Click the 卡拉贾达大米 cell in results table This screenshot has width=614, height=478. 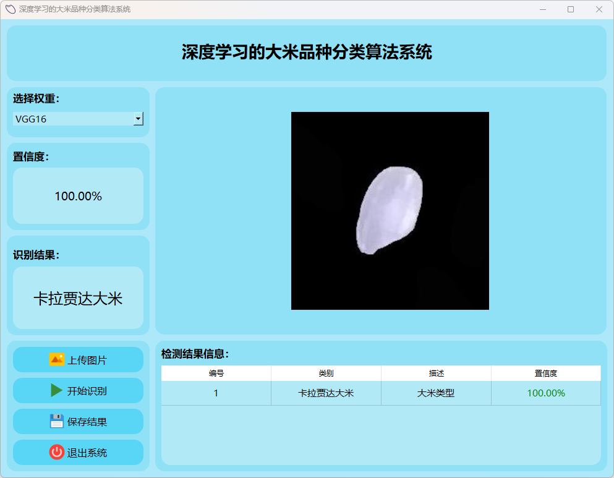pos(326,393)
